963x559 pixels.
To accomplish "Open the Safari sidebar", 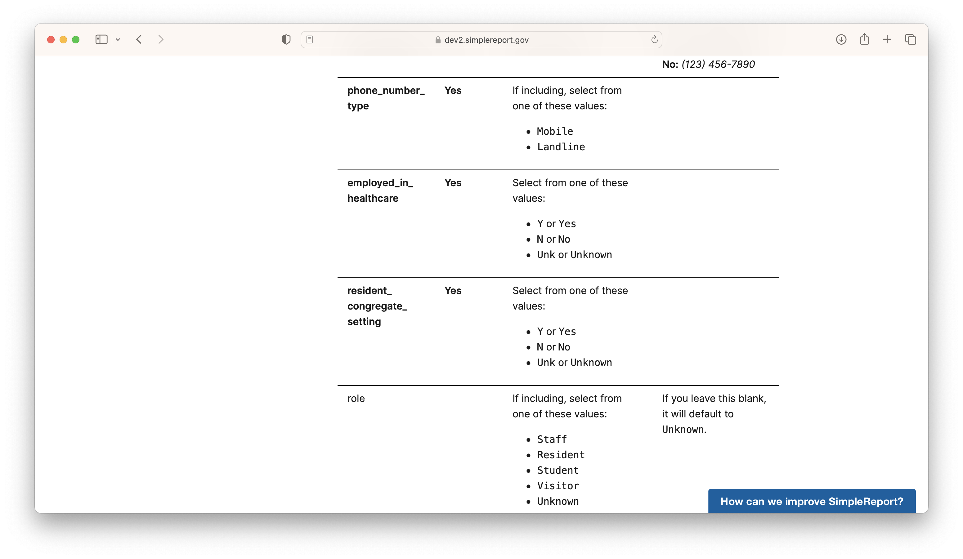I will pos(101,39).
